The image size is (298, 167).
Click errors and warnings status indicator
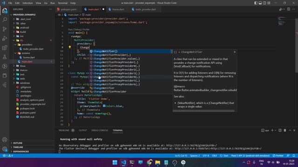point(7,156)
